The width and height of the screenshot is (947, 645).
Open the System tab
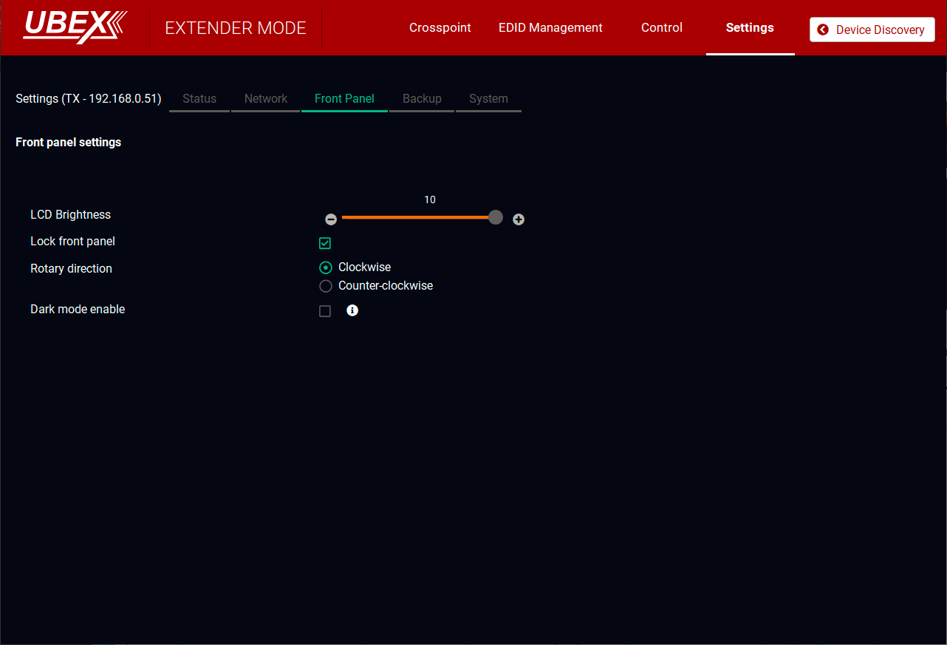[488, 98]
